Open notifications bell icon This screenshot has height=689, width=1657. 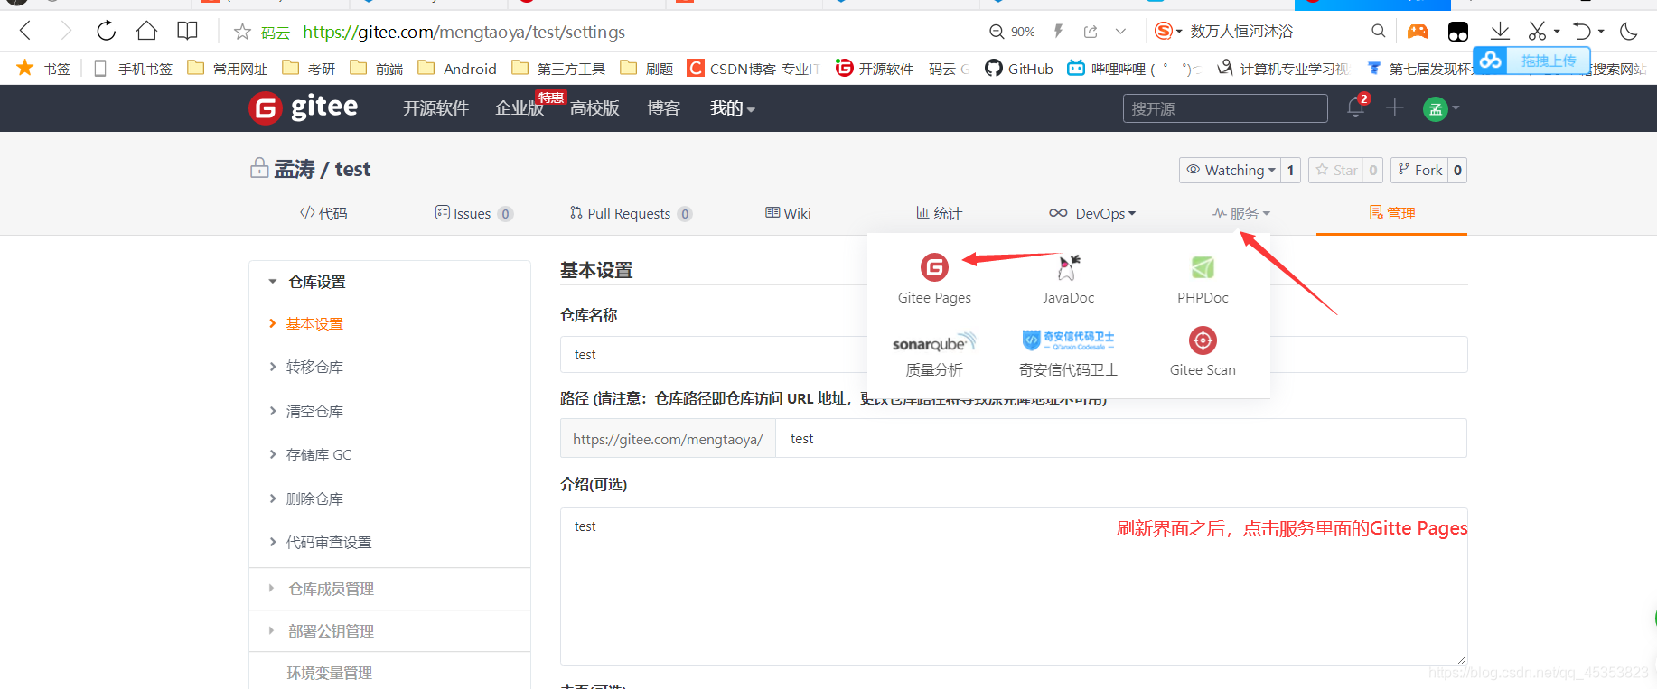[x=1355, y=107]
